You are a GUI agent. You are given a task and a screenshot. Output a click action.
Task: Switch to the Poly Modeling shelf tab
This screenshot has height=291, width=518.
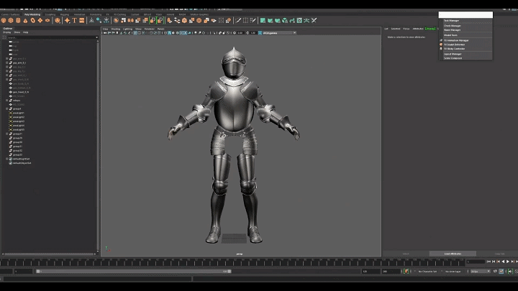tap(32, 14)
